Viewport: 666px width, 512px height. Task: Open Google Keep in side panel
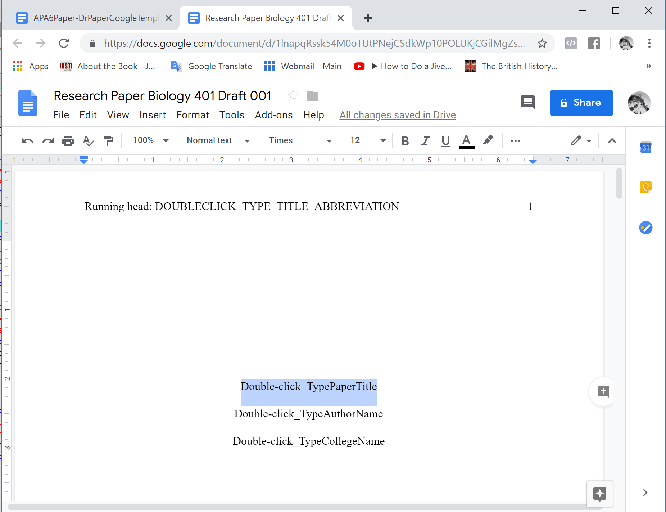(x=645, y=187)
